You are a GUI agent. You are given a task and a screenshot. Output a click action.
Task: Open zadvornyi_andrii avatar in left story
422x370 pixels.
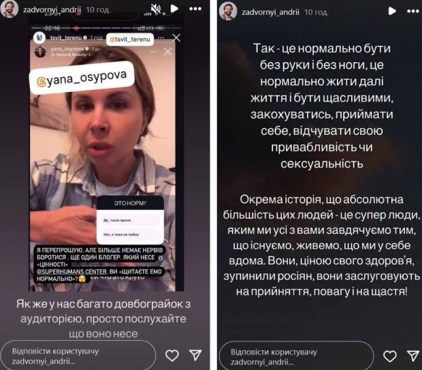10,9
